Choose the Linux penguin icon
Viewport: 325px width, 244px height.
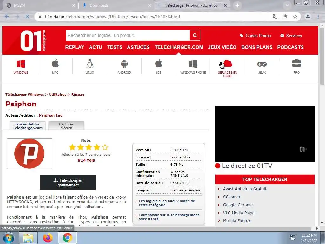90,64
